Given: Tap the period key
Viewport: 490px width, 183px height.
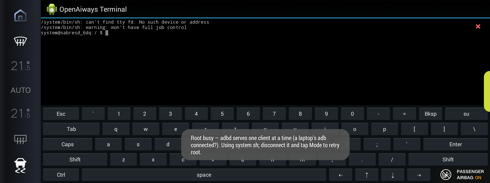Looking at the screenshot, I should 362,160.
